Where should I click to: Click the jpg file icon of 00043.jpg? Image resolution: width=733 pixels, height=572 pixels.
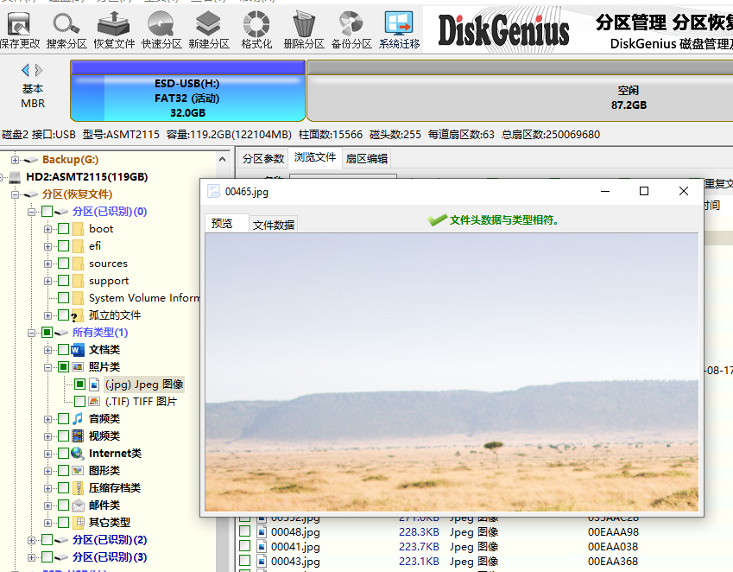tap(262, 562)
